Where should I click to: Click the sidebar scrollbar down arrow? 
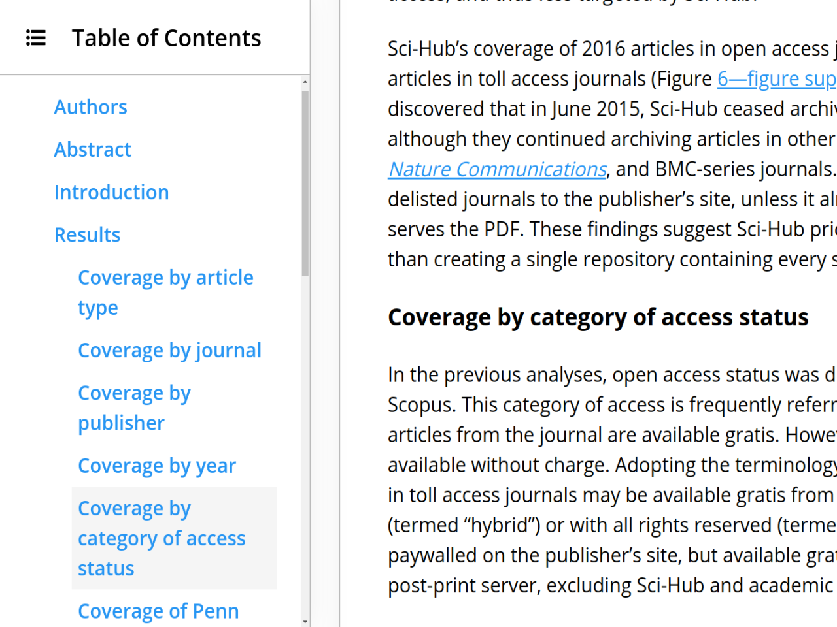[x=305, y=622]
